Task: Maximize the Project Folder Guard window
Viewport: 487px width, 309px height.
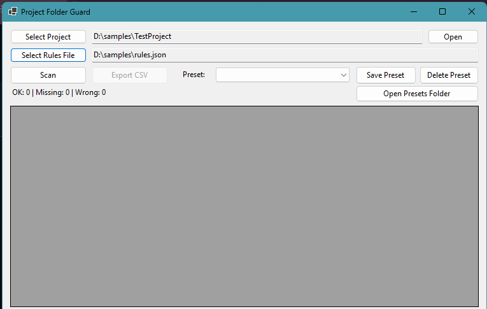Action: [442, 11]
